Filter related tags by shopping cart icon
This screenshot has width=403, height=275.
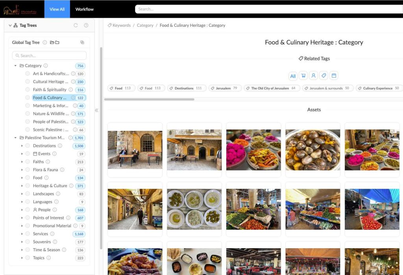click(303, 76)
